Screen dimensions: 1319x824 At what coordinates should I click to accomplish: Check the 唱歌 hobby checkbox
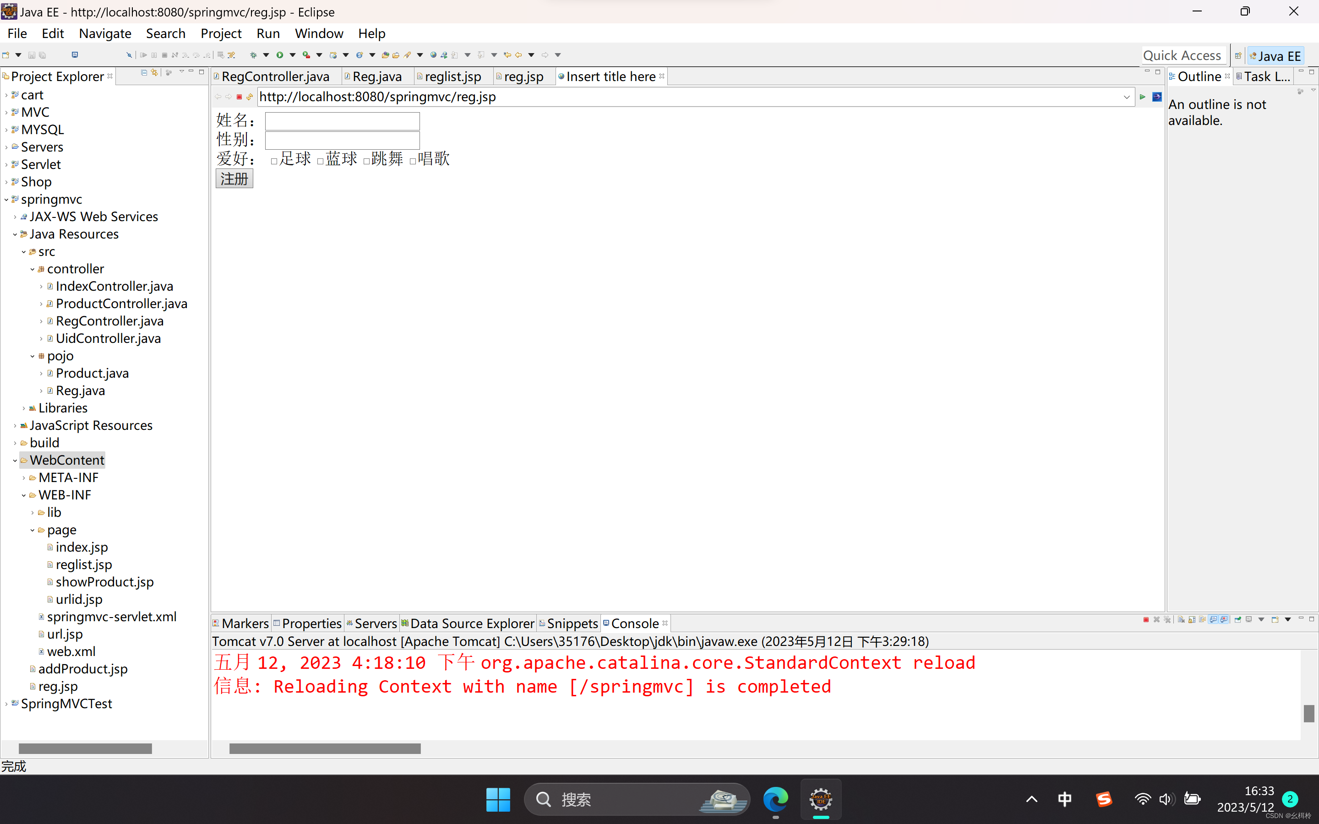(x=413, y=161)
